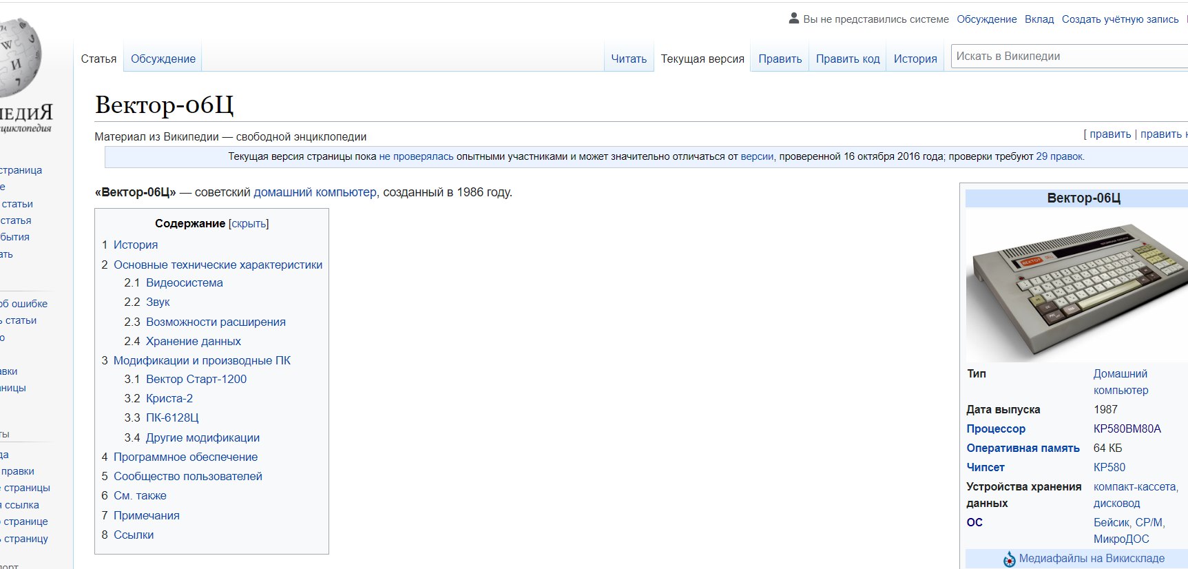Select the Править код tab

847,59
